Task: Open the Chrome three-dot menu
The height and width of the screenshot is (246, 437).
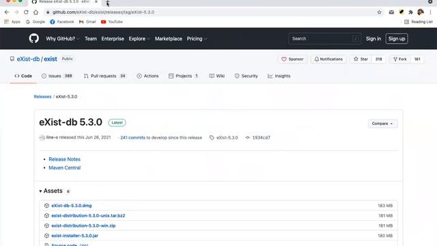Action: [x=431, y=12]
